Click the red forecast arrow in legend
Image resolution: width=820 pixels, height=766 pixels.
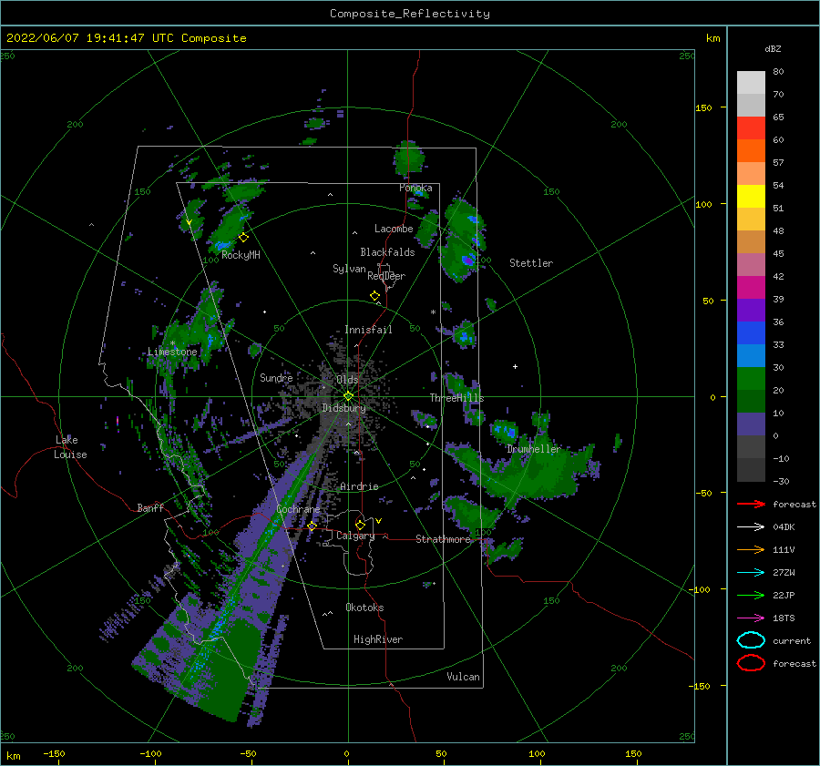coord(751,504)
